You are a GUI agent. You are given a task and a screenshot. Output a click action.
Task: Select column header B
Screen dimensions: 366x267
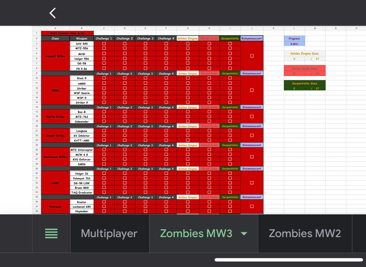pyautogui.click(x=82, y=28)
